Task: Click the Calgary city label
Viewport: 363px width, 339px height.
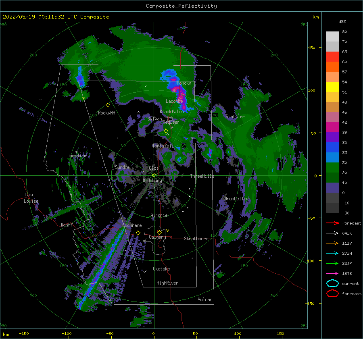Action: [x=157, y=237]
